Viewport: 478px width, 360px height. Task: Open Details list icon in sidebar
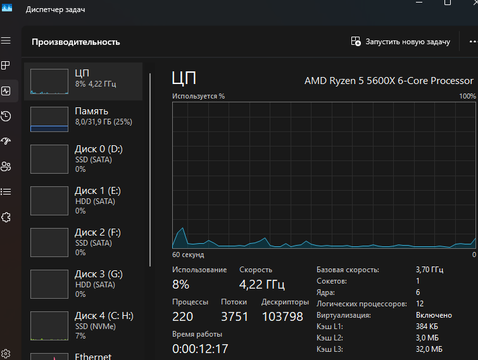tap(6, 191)
